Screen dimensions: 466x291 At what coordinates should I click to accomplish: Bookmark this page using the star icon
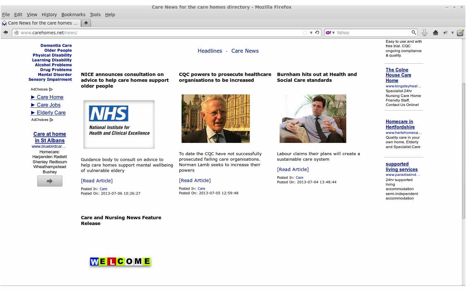[305, 32]
